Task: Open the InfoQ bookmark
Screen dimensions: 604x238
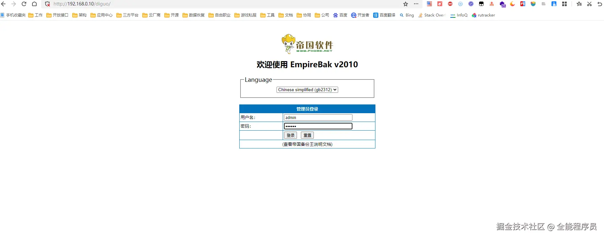Action: tap(459, 15)
